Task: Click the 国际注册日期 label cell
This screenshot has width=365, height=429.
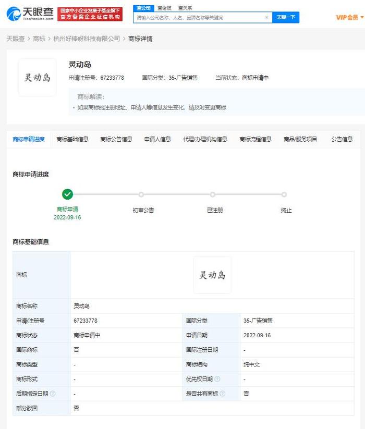Action: click(211, 350)
